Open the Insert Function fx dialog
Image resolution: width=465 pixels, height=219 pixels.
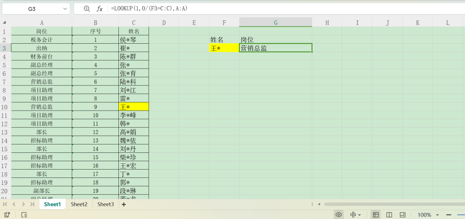tap(100, 9)
